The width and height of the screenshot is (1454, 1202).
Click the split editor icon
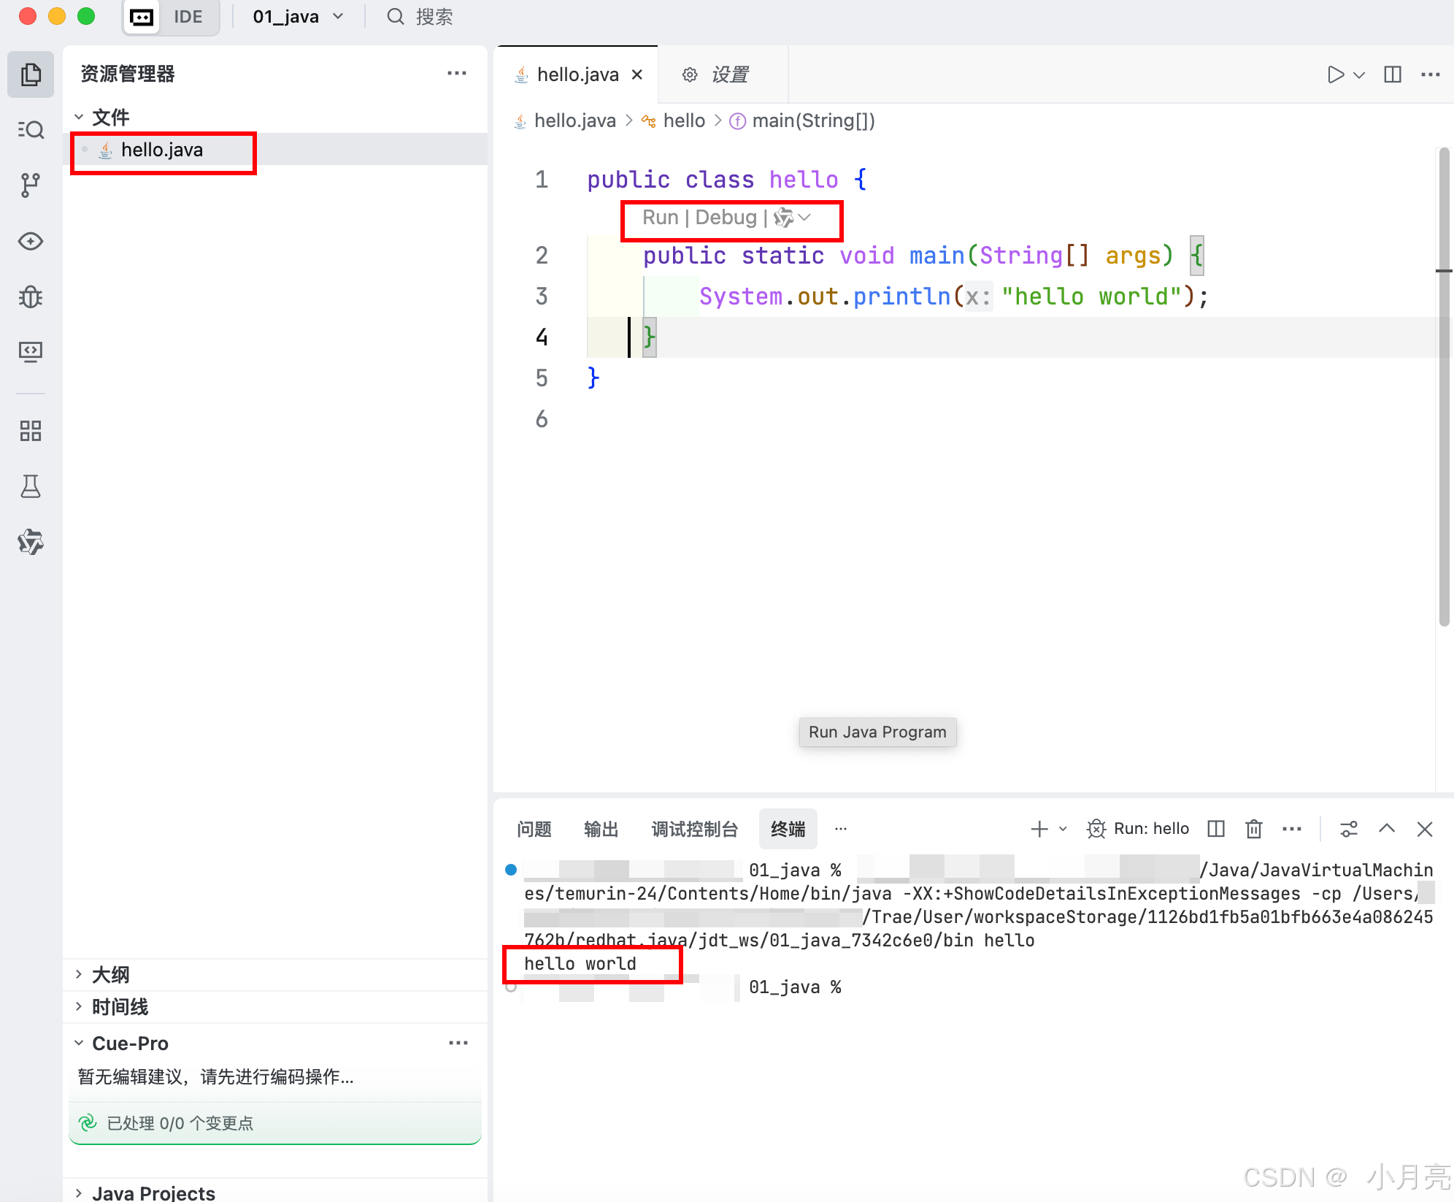click(1392, 74)
